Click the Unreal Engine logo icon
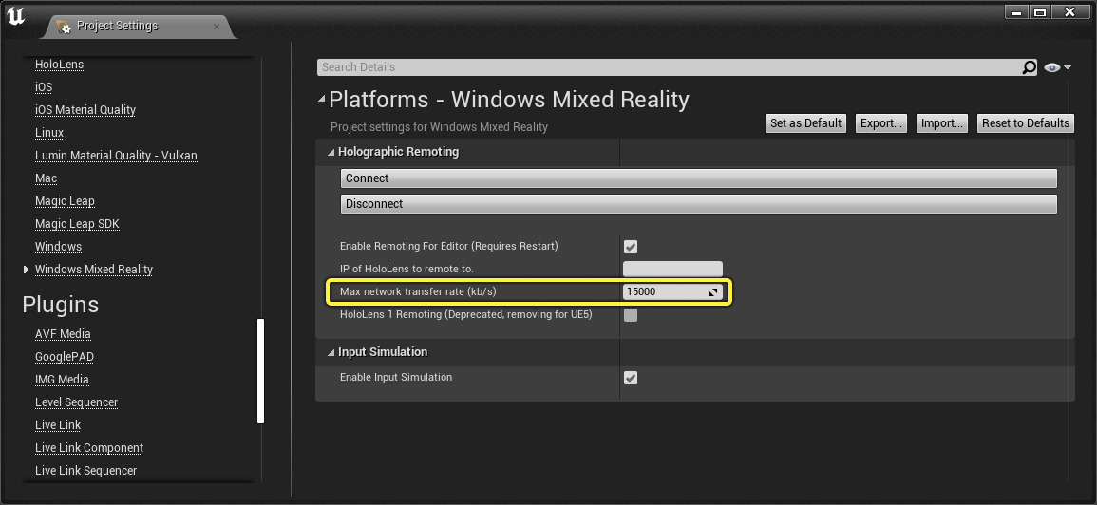The image size is (1097, 505). click(15, 16)
